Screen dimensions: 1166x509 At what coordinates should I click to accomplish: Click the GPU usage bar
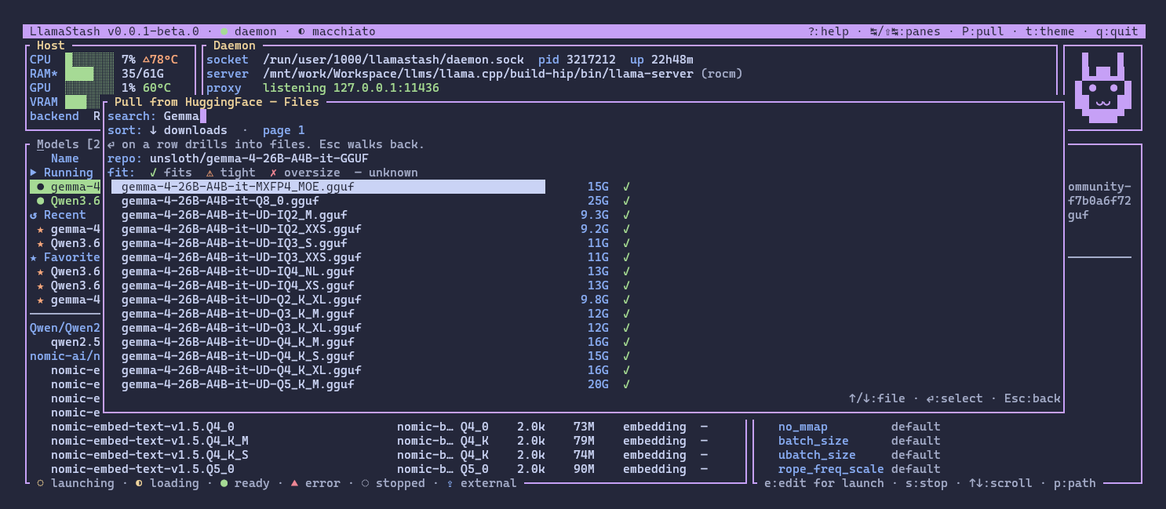89,88
